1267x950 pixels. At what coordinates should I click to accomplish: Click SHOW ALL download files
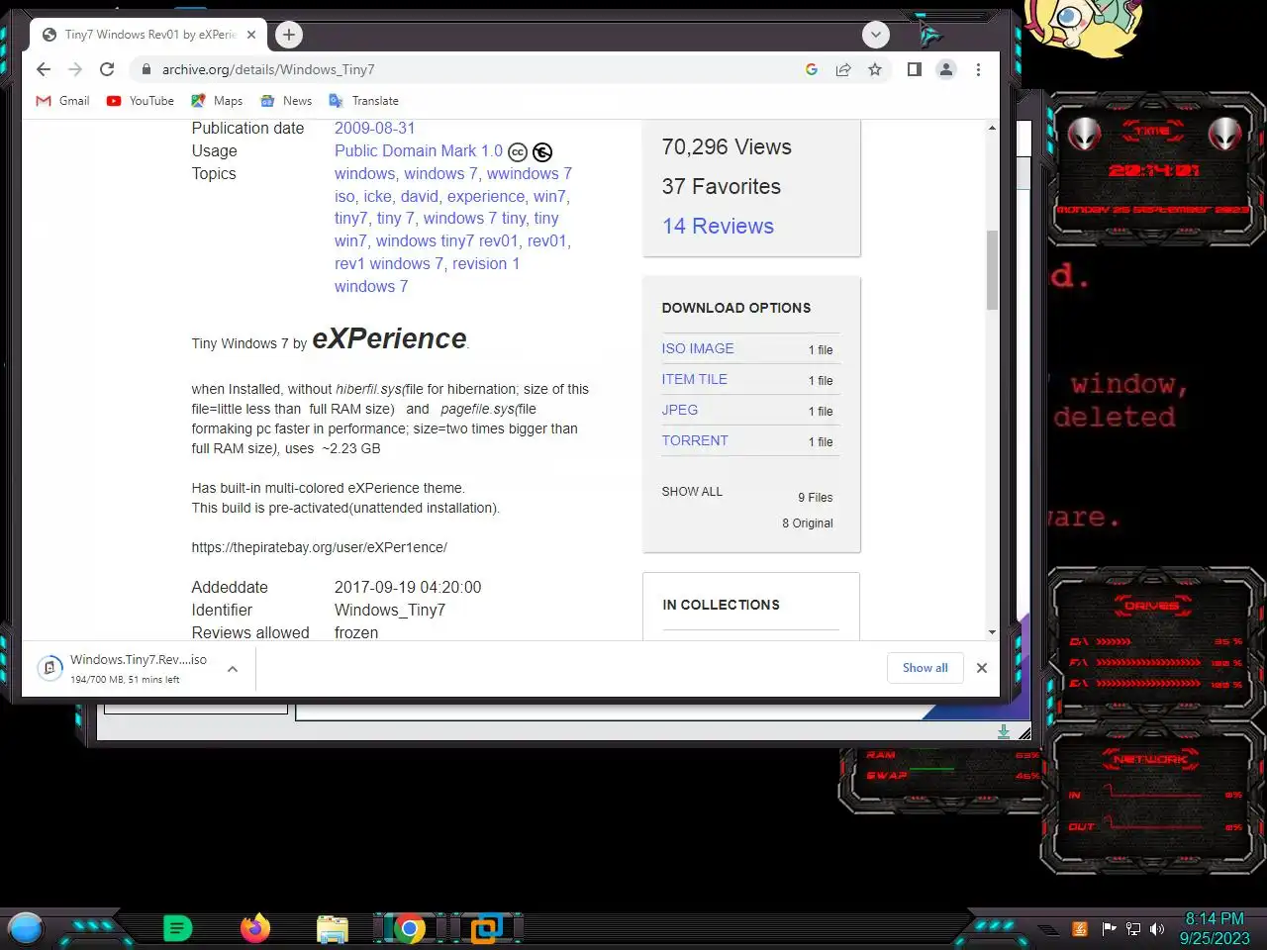(692, 492)
